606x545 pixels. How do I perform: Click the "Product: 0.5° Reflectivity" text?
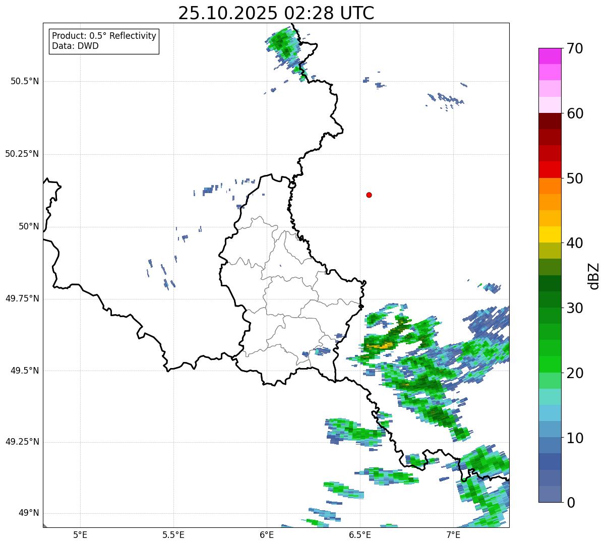tap(104, 36)
